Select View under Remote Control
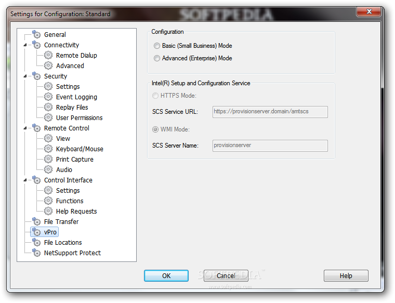The image size is (395, 303). pyautogui.click(x=63, y=139)
